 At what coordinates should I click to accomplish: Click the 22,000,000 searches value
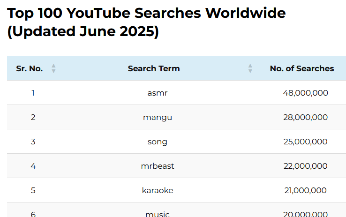coord(305,166)
